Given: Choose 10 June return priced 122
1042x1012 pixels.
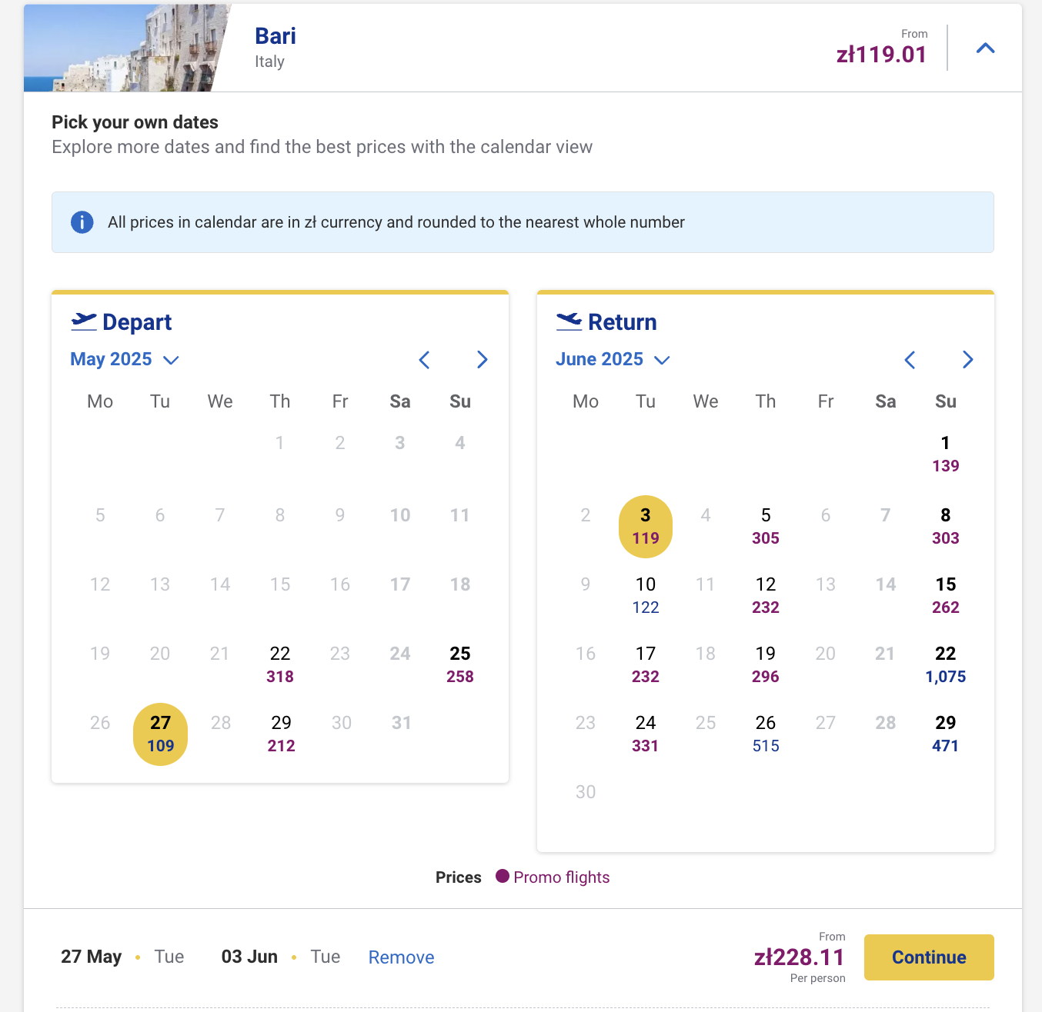Looking at the screenshot, I should pos(646,595).
